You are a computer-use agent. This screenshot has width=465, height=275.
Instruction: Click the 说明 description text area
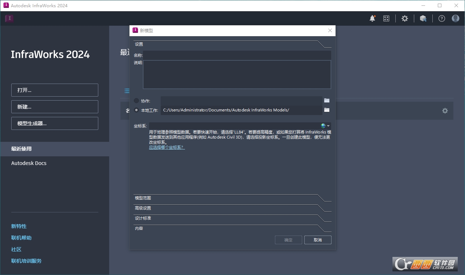[x=237, y=75]
